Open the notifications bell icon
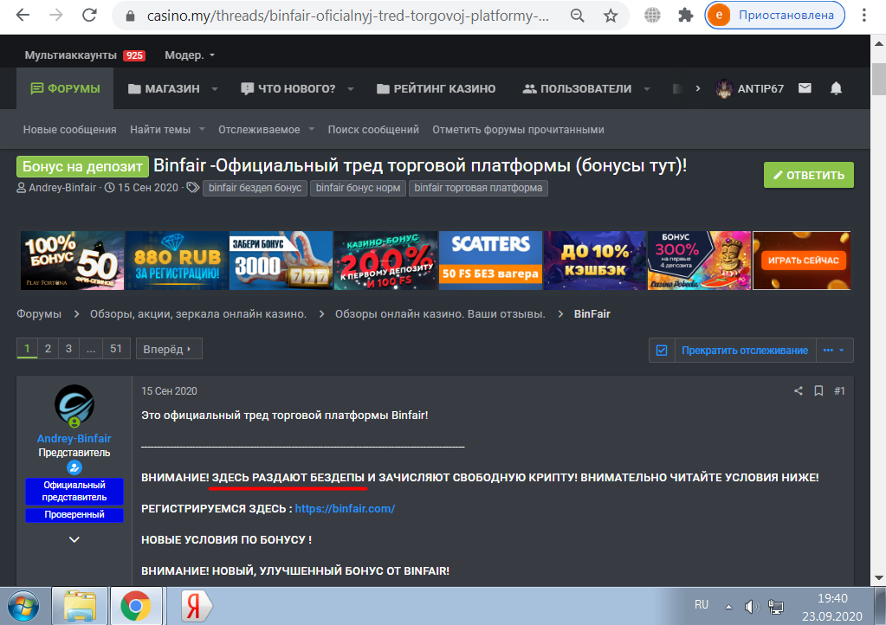 click(837, 88)
